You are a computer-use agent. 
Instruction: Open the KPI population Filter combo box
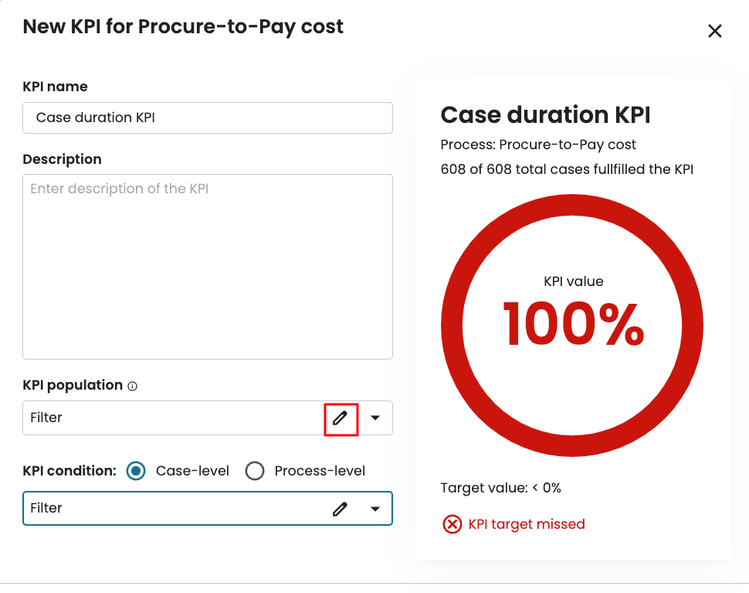click(x=170, y=418)
